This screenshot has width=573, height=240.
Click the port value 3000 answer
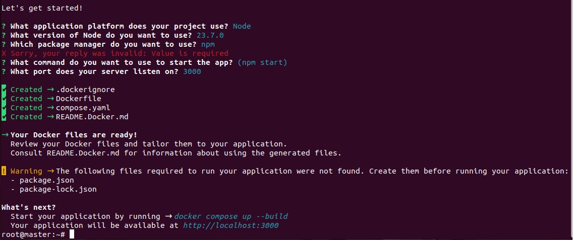pos(192,71)
